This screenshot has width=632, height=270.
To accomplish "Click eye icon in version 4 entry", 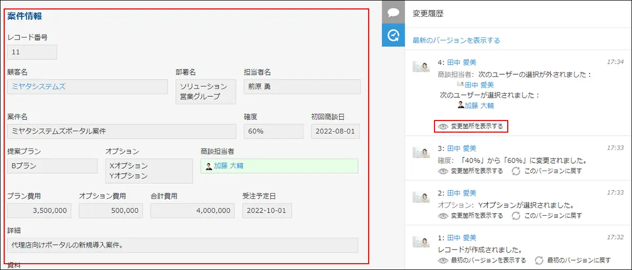I will pos(443,126).
